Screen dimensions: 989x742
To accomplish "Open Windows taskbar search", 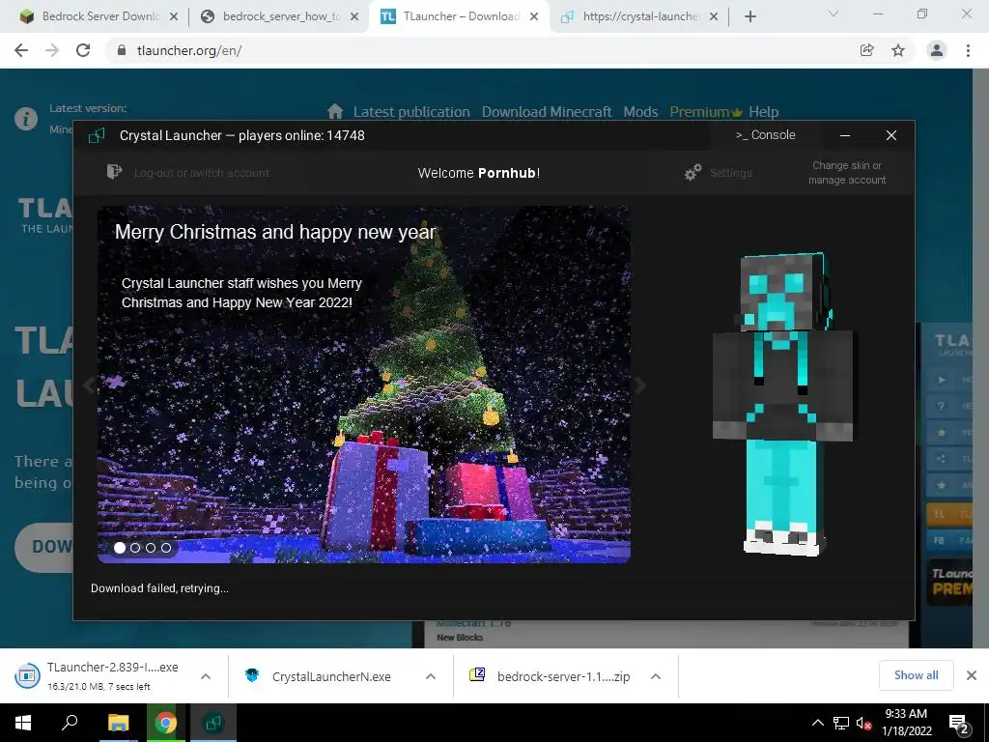I will pyautogui.click(x=70, y=723).
